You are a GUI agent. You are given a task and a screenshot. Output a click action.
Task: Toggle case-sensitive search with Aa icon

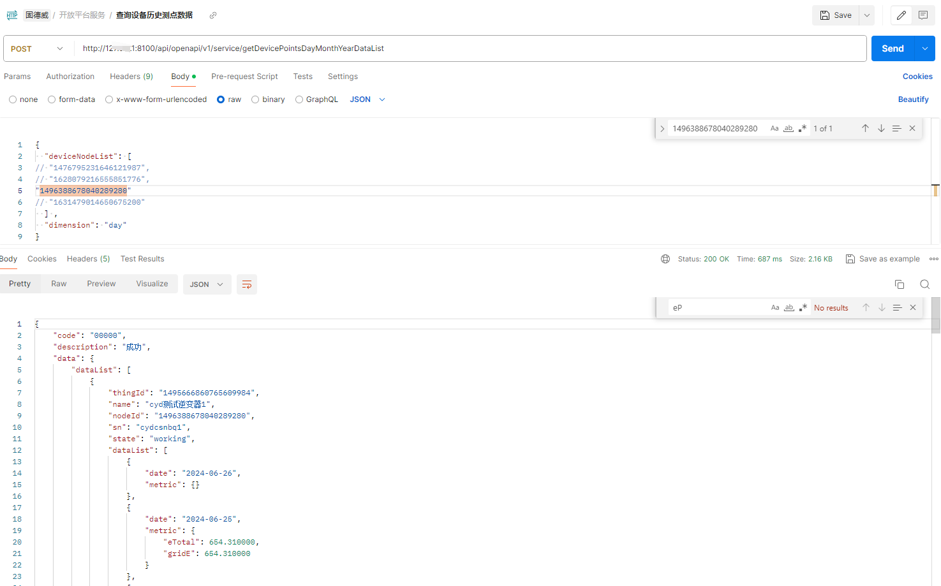(774, 307)
